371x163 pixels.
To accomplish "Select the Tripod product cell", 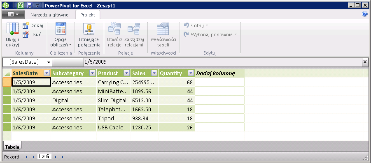I will pos(114,118).
